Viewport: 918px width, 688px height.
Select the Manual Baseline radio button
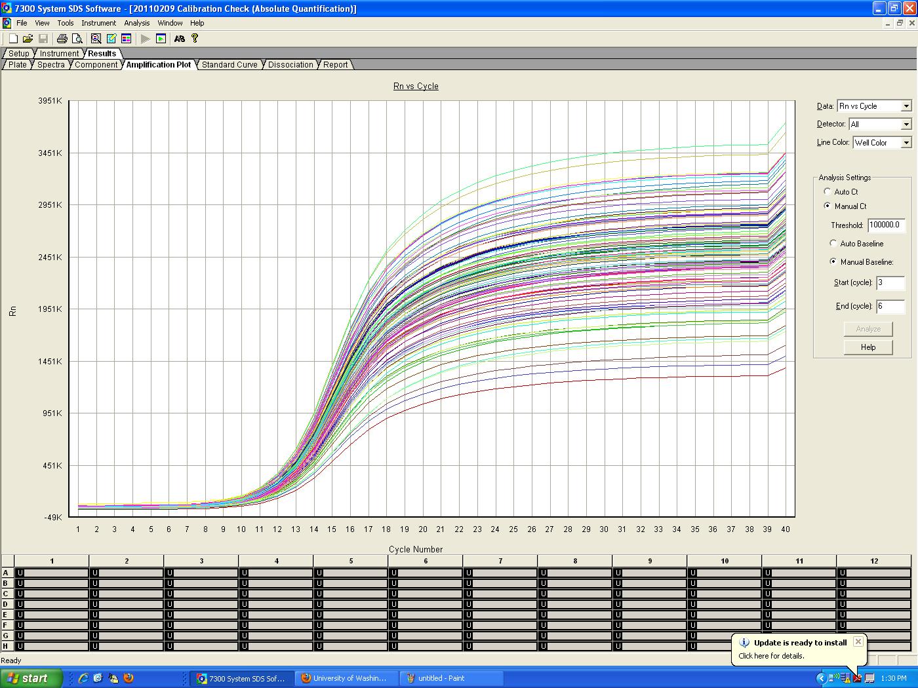tap(833, 261)
